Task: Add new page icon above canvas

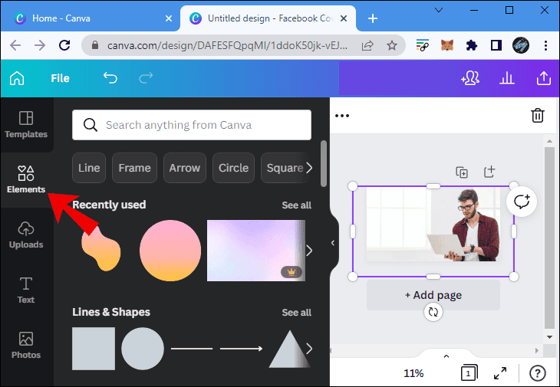Action: pos(489,172)
